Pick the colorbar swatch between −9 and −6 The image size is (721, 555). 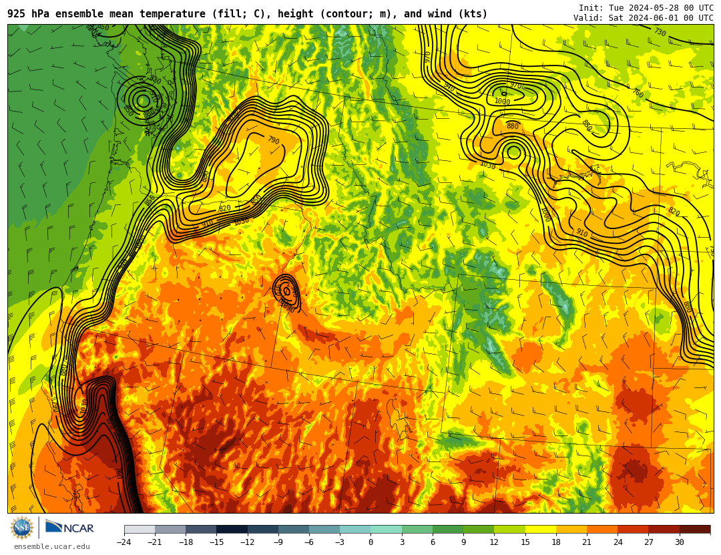point(294,529)
